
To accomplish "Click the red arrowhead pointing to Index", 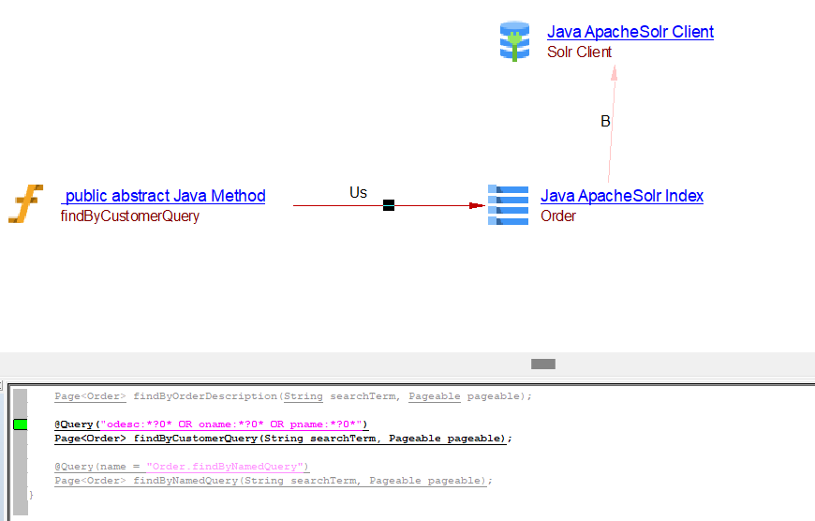I will click(x=476, y=205).
